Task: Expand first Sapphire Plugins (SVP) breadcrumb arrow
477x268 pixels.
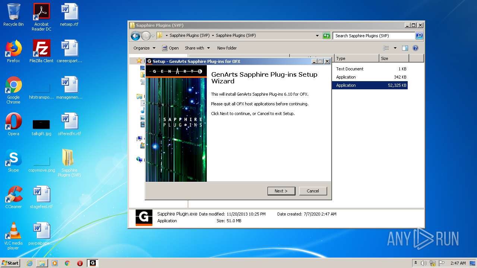Action: (x=213, y=36)
